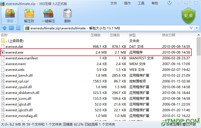Open the address bar history dropdown arrow
This screenshot has width=201, height=128.
197,28
